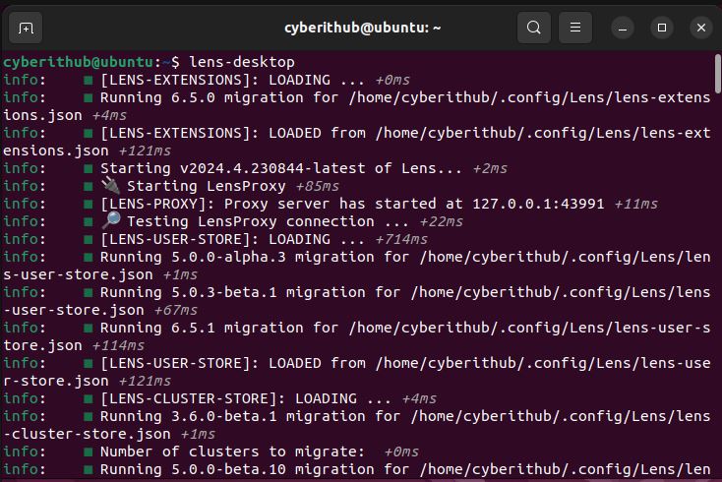Click the green square on the Starting v2024 line
The width and height of the screenshot is (722, 482).
pyautogui.click(x=88, y=168)
